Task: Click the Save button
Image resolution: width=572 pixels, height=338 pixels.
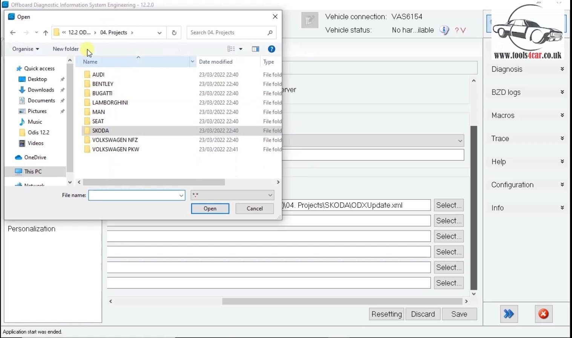Action: pyautogui.click(x=459, y=314)
